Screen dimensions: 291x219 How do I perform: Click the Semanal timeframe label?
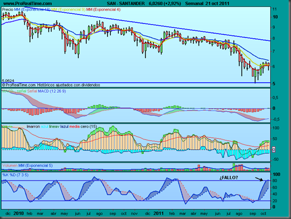click(x=194, y=3)
